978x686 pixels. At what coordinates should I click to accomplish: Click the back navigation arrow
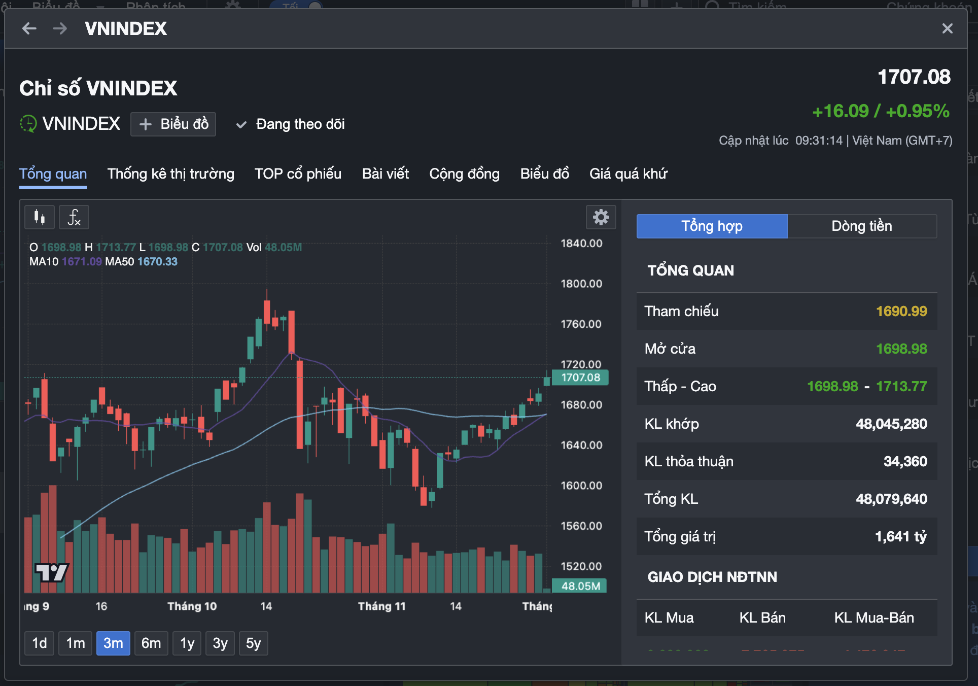pyautogui.click(x=29, y=29)
